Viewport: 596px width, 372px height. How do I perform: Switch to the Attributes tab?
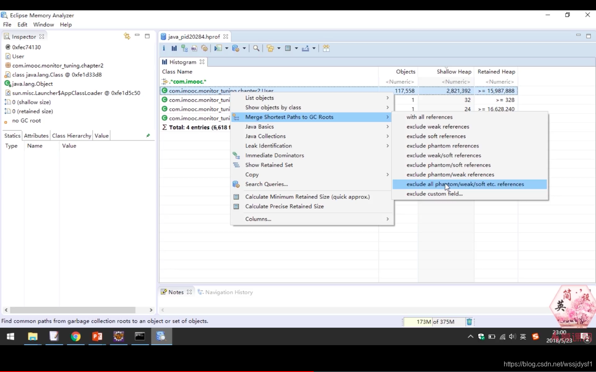tap(36, 136)
